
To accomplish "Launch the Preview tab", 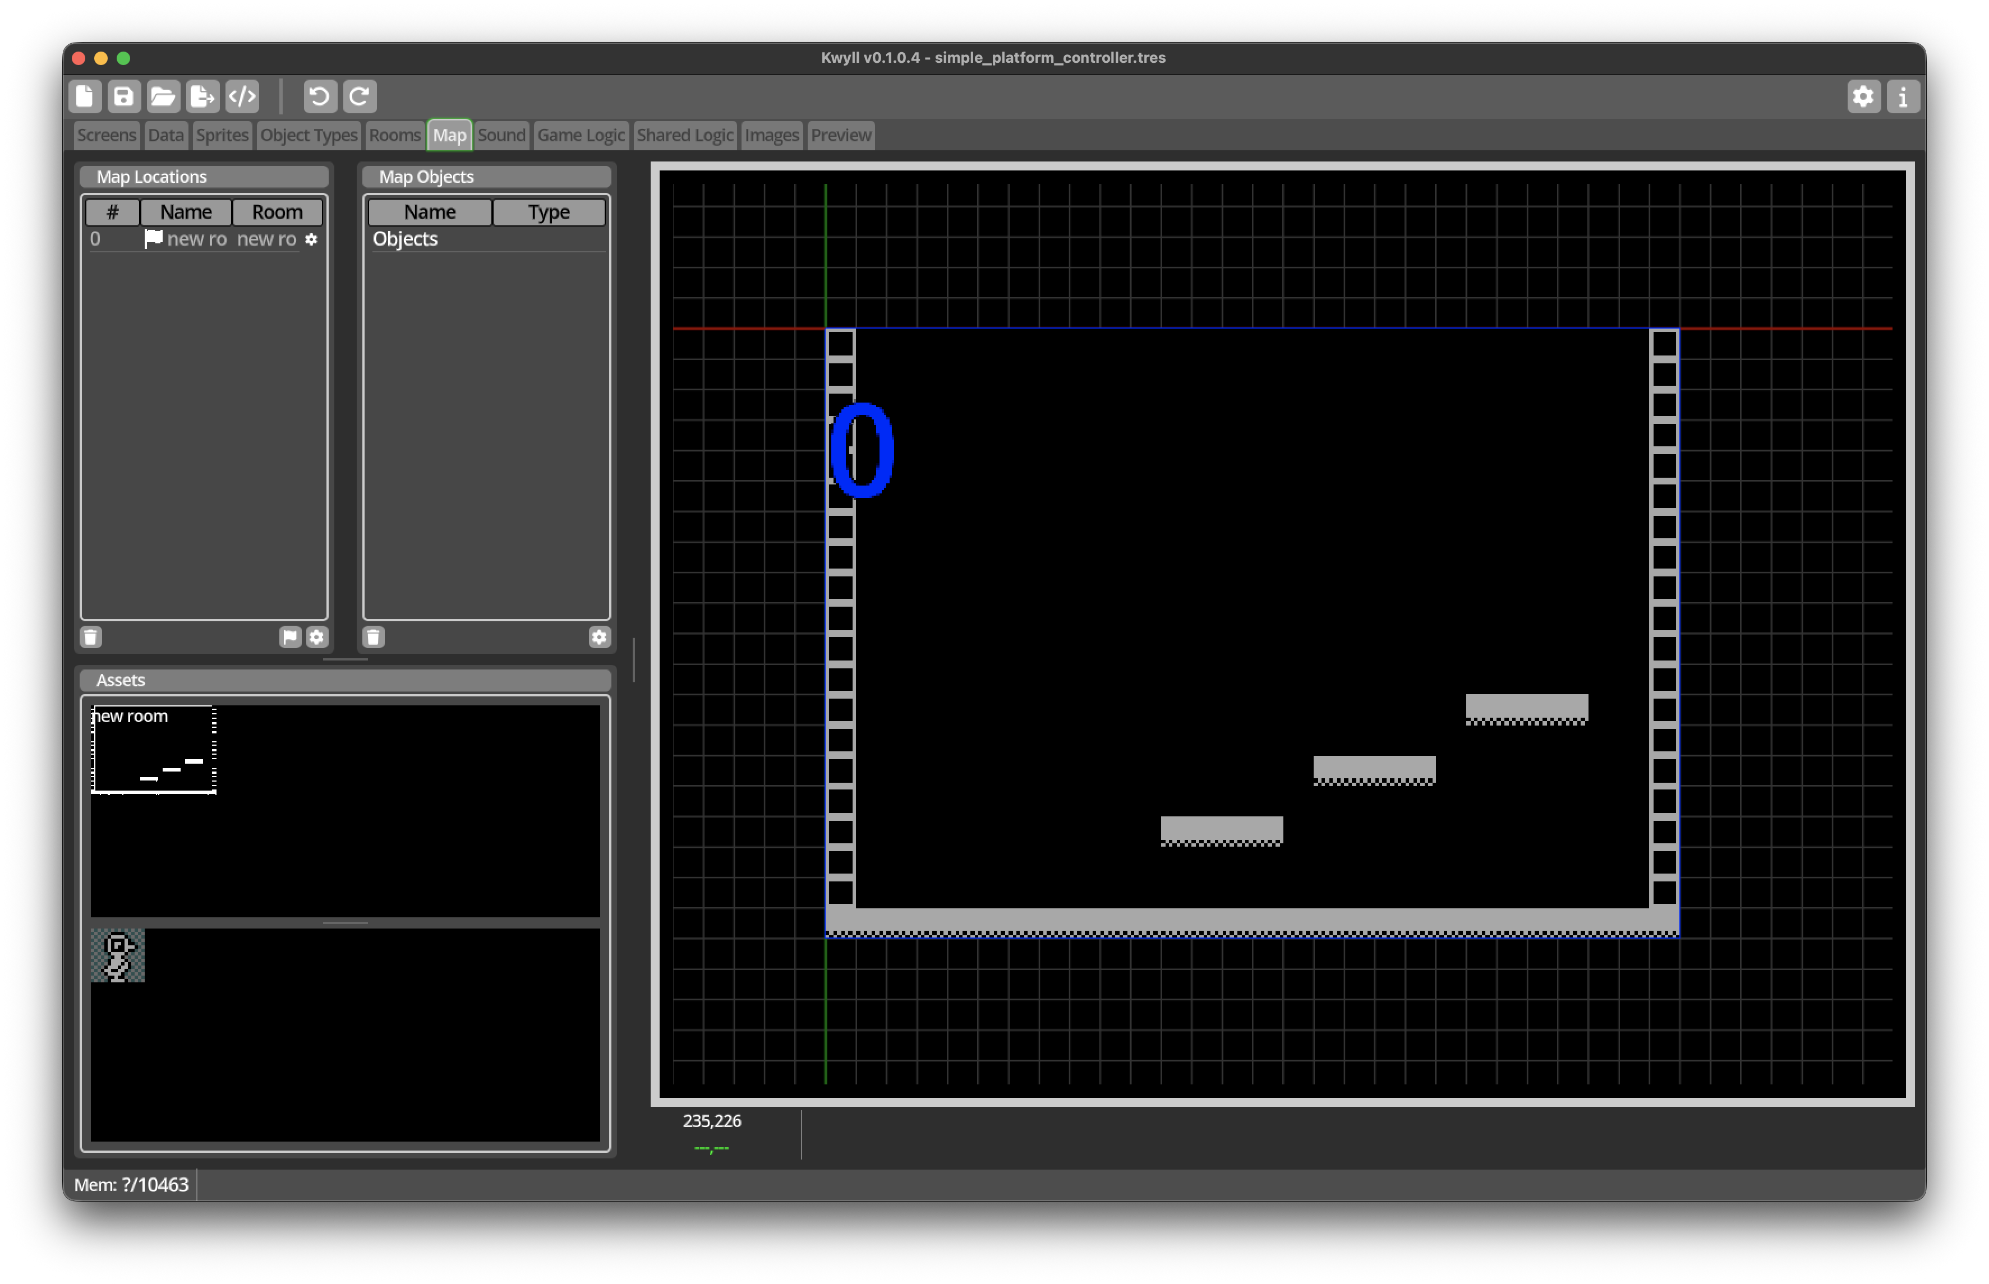I will click(x=841, y=135).
